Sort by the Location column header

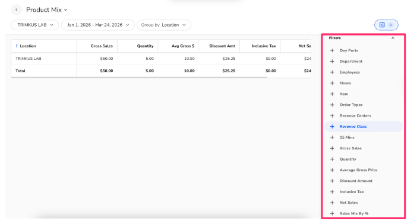(x=44, y=46)
